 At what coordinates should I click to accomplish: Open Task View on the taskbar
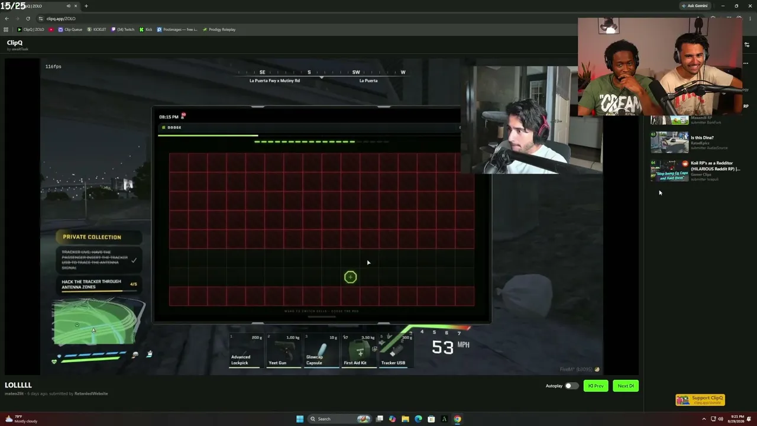pyautogui.click(x=380, y=419)
